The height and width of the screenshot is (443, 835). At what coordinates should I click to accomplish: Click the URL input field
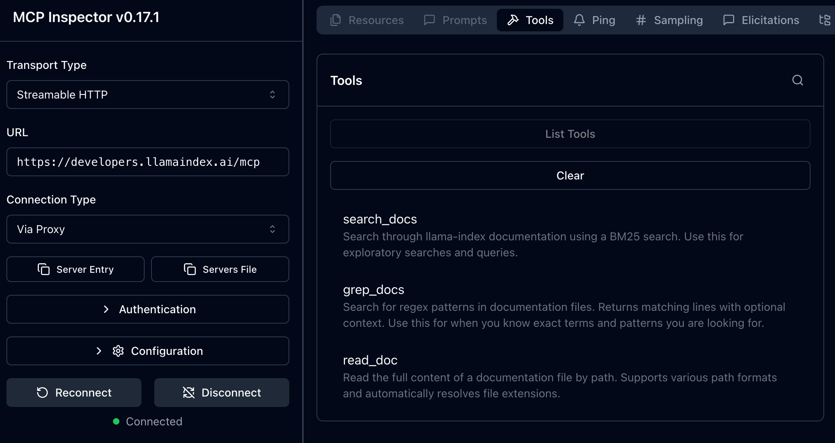pos(147,162)
